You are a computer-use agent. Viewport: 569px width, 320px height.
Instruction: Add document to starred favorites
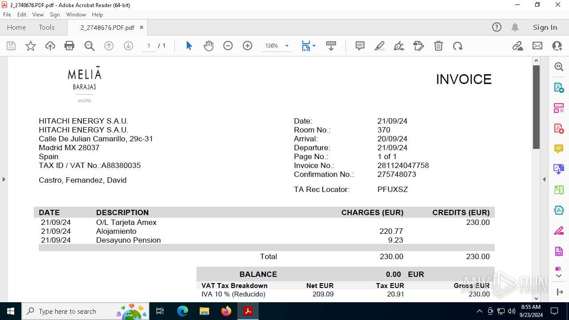click(x=31, y=46)
